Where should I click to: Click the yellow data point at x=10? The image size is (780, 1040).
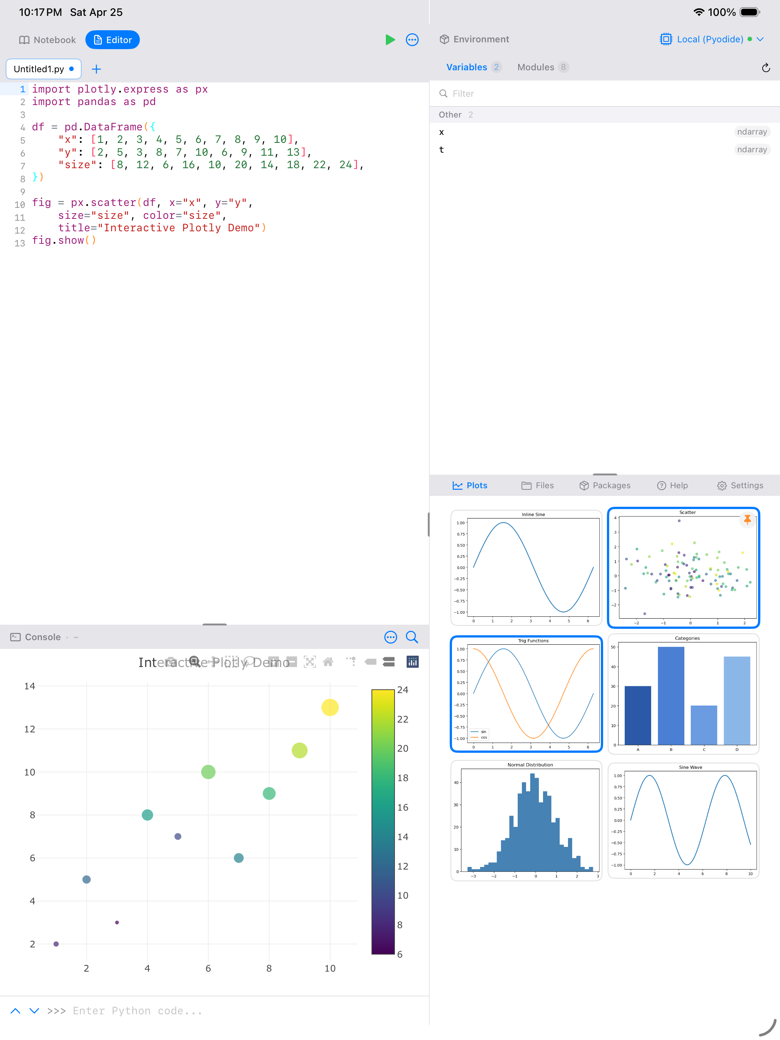(330, 707)
